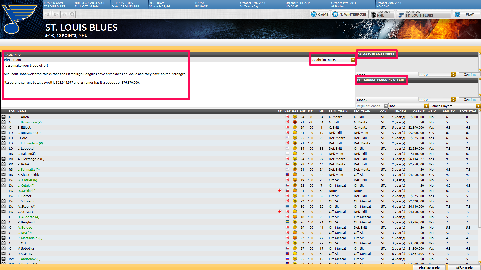
Task: Select prospect W. Carrier (P)
Action: click(27, 180)
